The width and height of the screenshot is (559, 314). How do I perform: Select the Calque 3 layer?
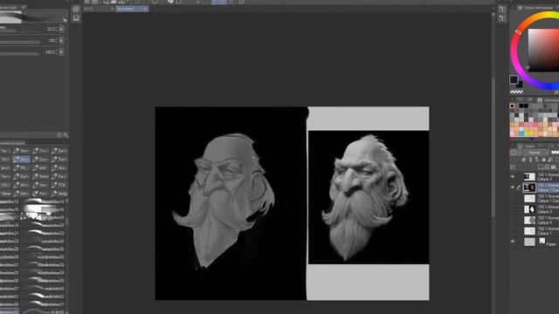(x=541, y=209)
